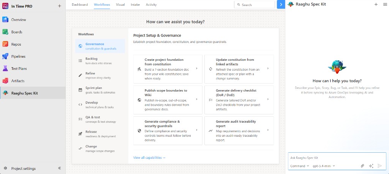Screen dimensions: 389x174
Task: Expand chevron on Create project foundation card
Action: pos(196,68)
